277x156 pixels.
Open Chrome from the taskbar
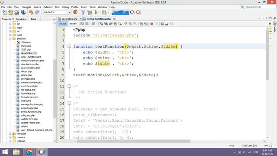[29, 152]
